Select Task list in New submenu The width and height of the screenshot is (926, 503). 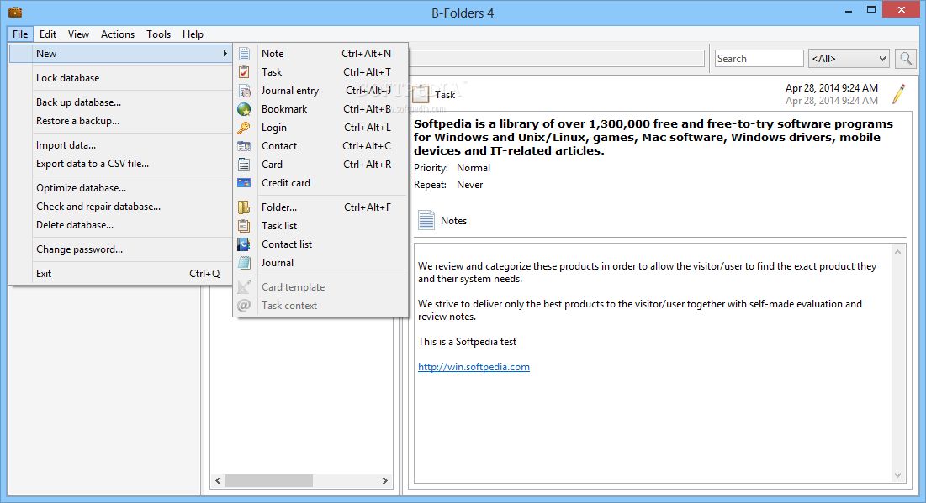(x=320, y=226)
